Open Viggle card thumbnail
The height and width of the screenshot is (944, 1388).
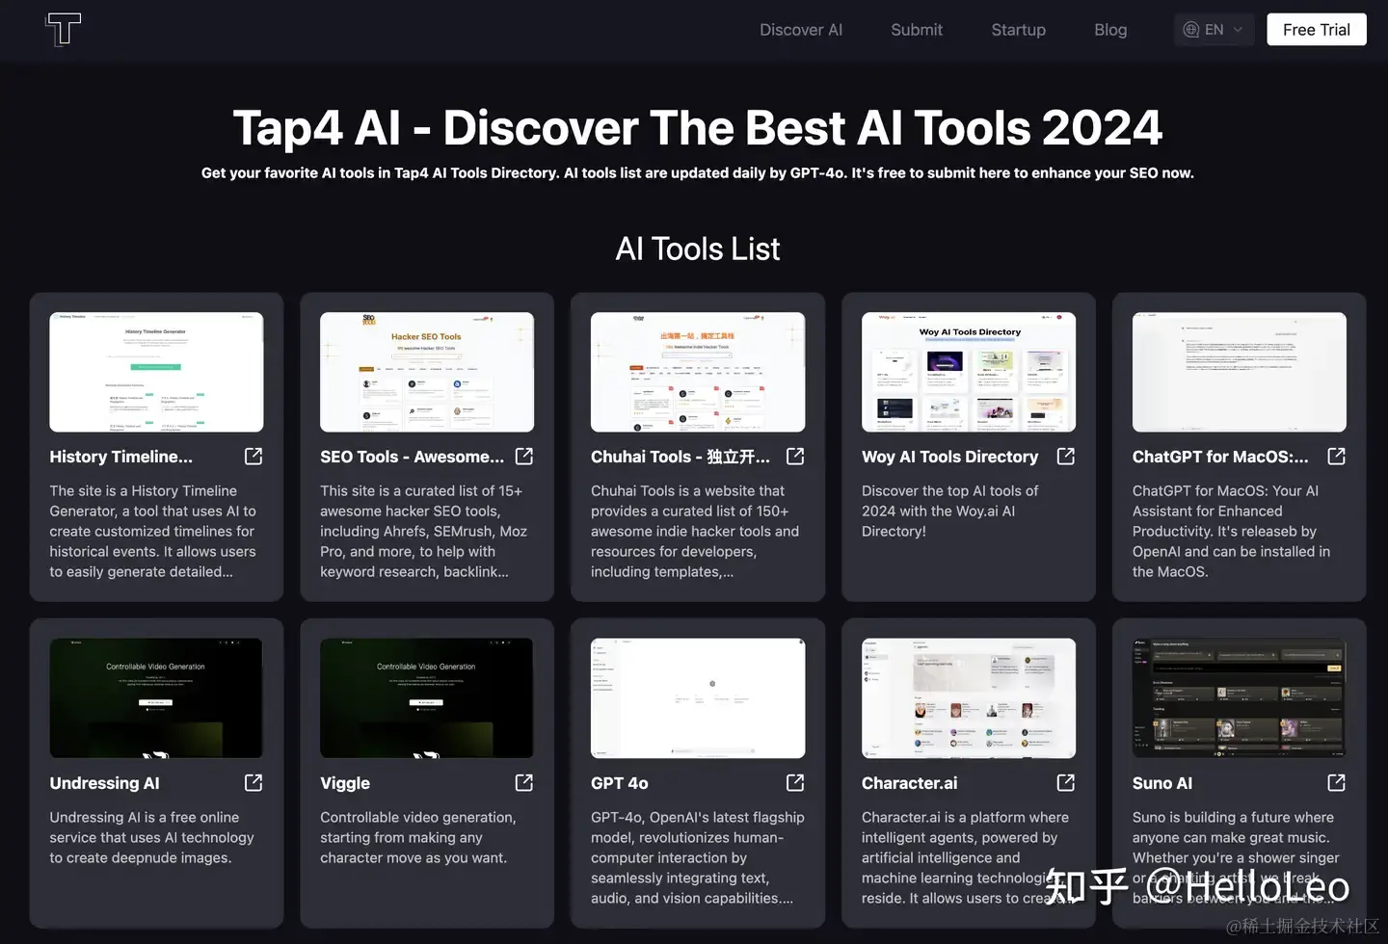pyautogui.click(x=427, y=698)
